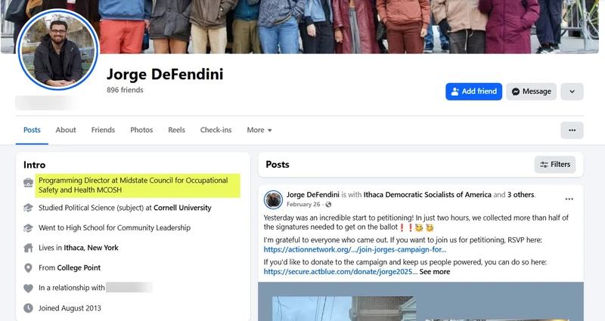605x321 pixels.
Task: Open the Check-ins tab
Action: point(216,130)
